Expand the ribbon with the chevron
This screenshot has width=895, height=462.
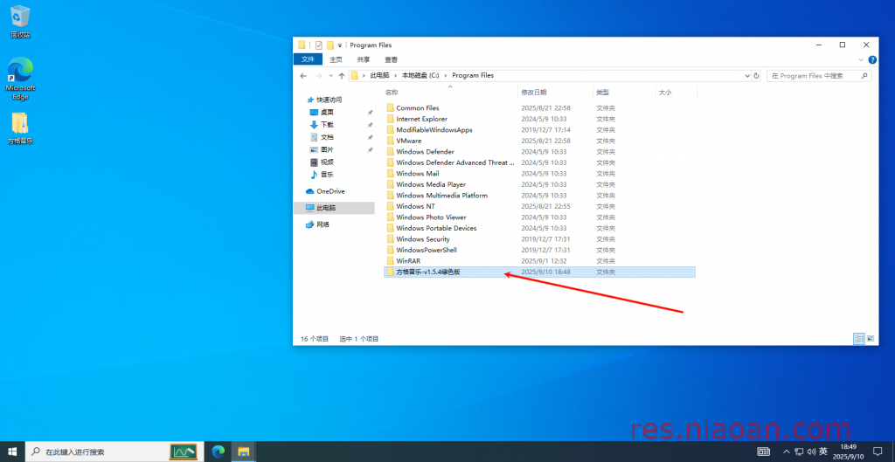coord(861,60)
